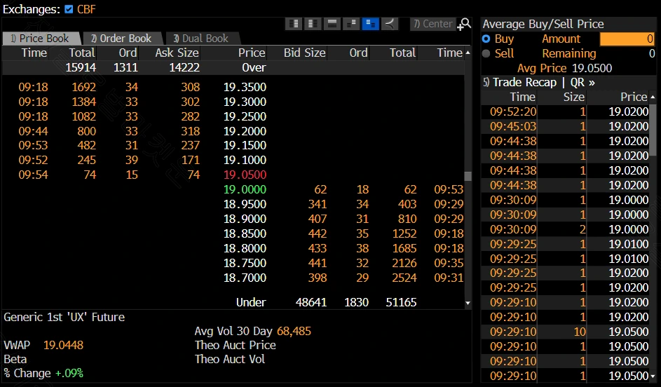The height and width of the screenshot is (387, 661).
Task: Click the 09:45:03 trade row time
Action: tap(513, 126)
